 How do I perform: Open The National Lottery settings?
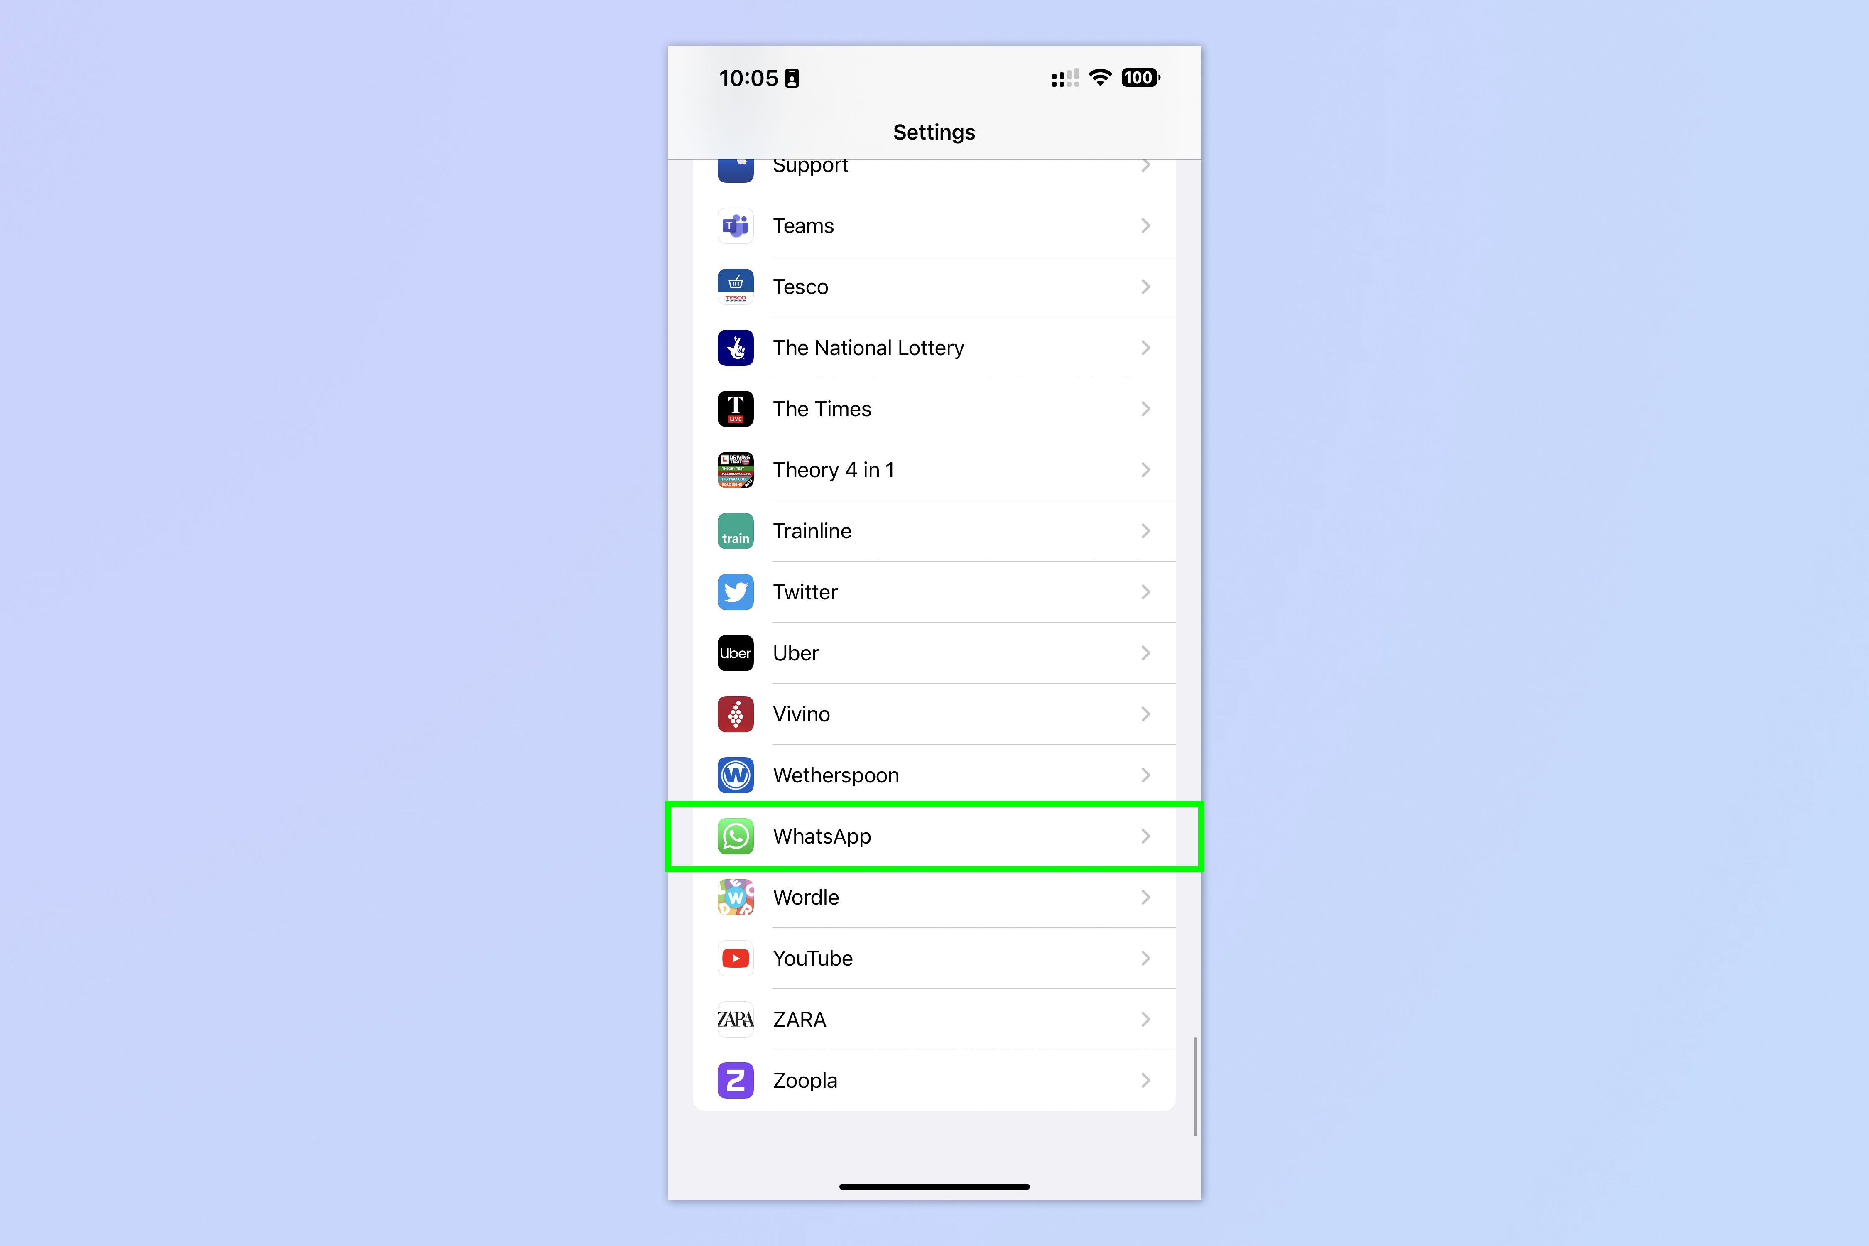934,346
